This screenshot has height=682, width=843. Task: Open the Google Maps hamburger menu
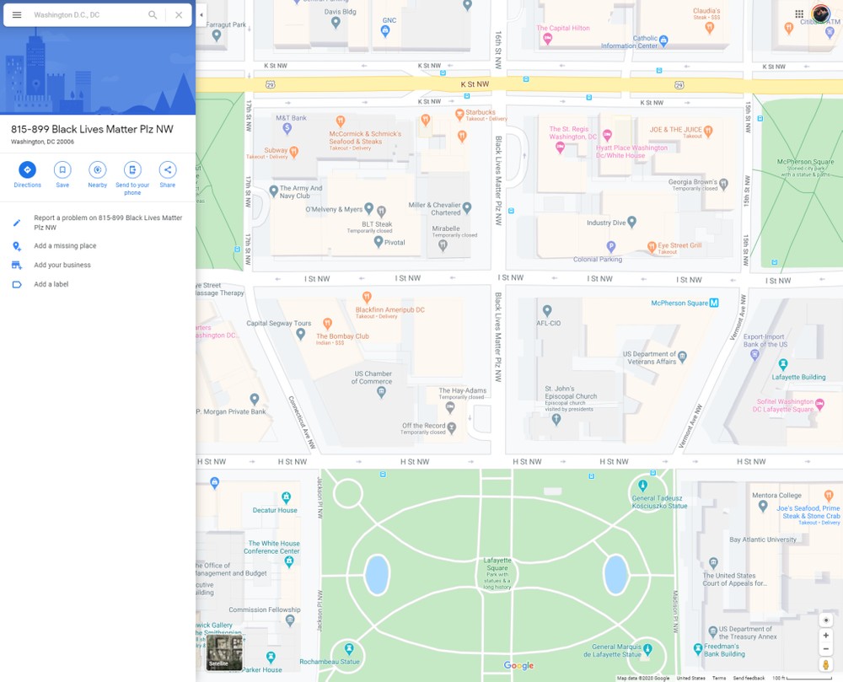point(17,15)
